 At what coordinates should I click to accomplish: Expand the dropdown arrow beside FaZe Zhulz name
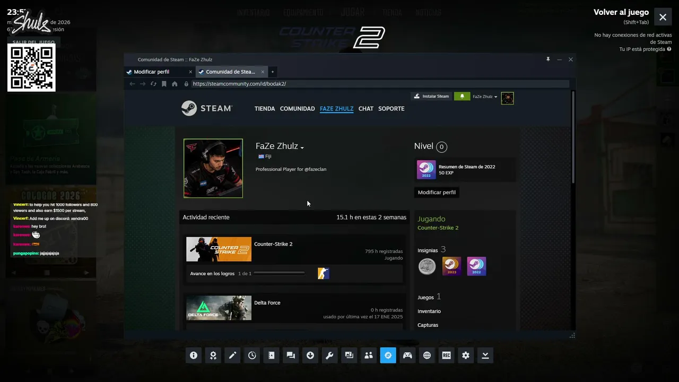click(302, 147)
